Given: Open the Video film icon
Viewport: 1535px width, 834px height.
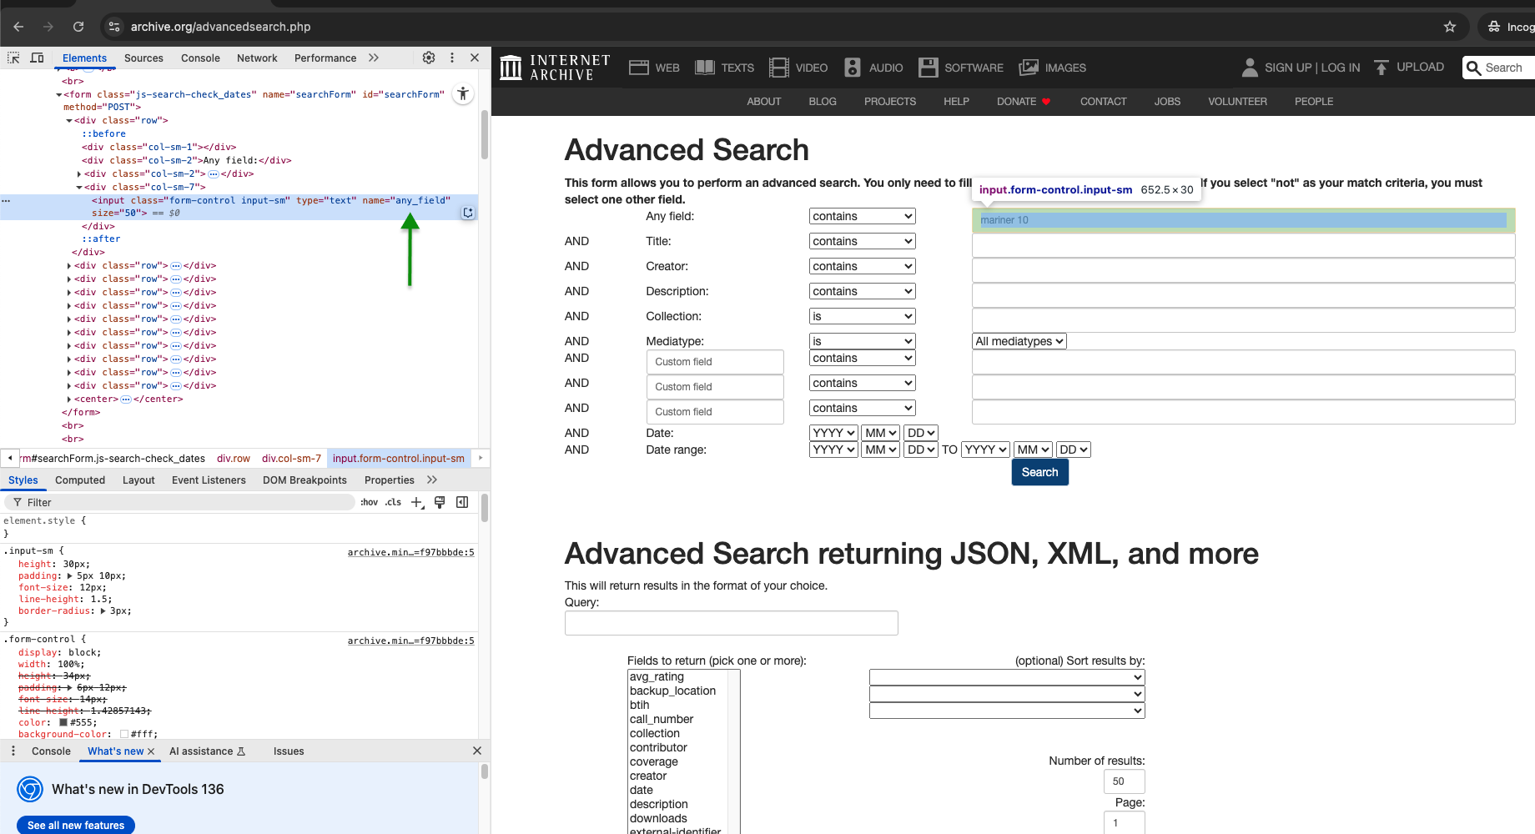Looking at the screenshot, I should [778, 68].
